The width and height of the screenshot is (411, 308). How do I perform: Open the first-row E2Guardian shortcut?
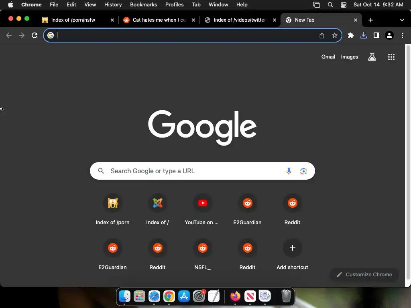(x=247, y=209)
